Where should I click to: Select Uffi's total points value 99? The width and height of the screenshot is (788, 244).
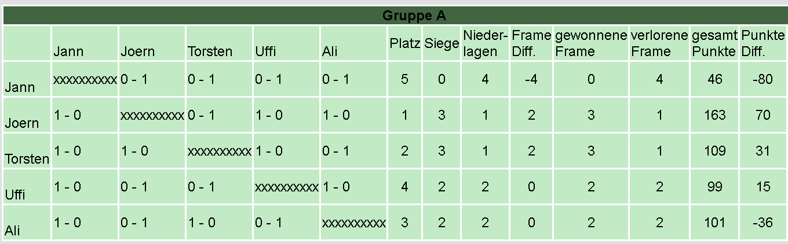(x=714, y=187)
